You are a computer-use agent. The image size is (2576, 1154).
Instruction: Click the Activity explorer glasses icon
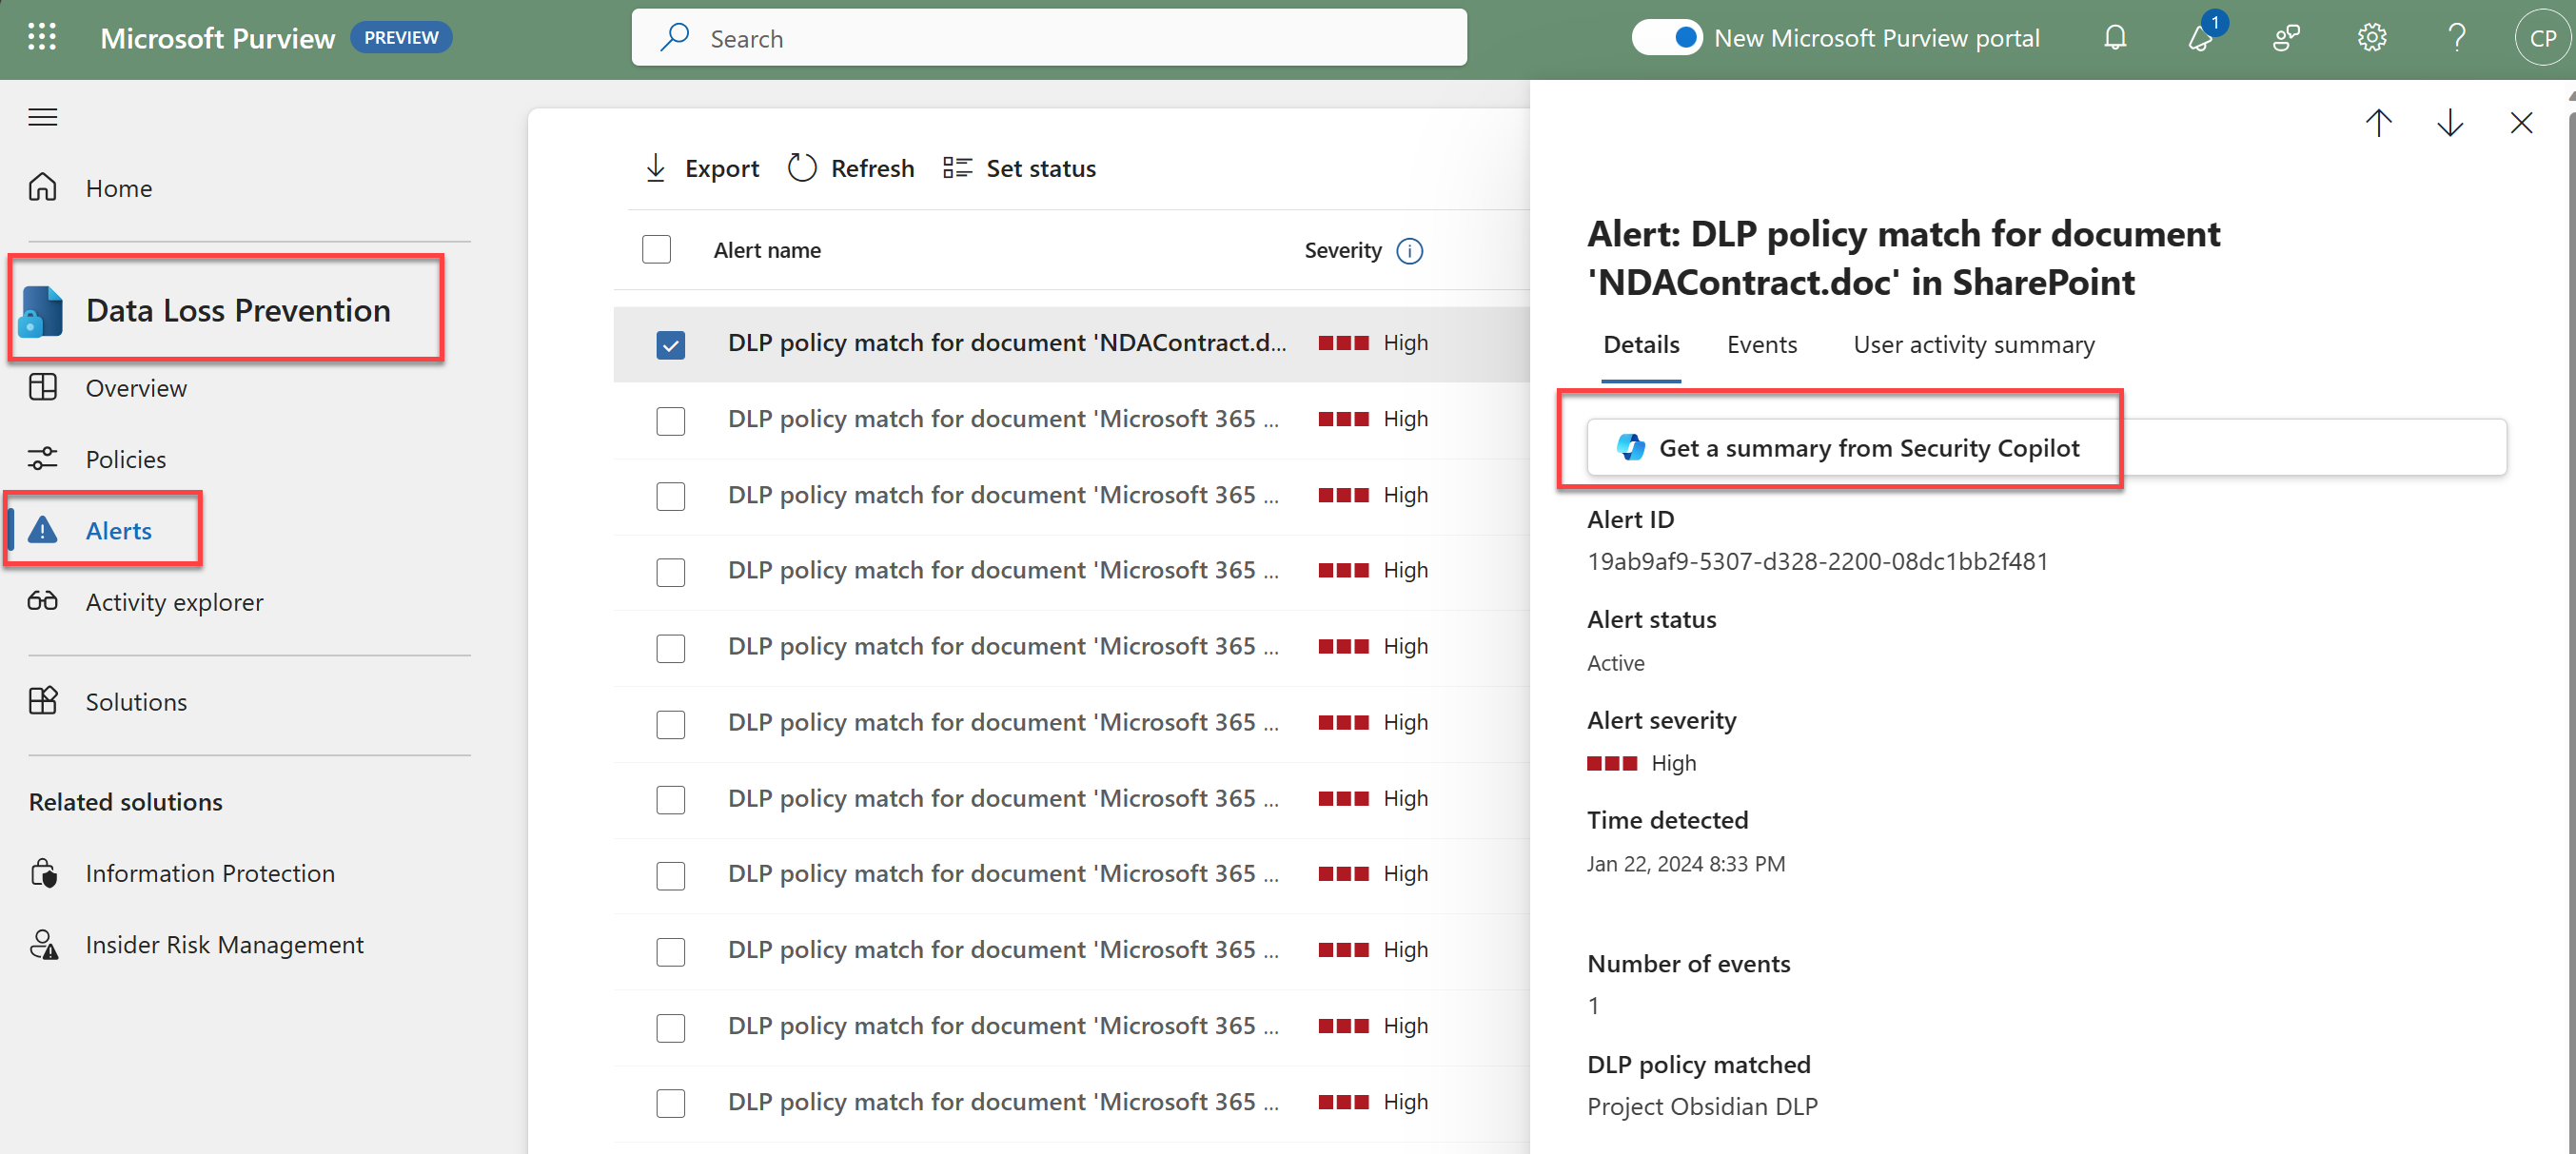point(42,601)
